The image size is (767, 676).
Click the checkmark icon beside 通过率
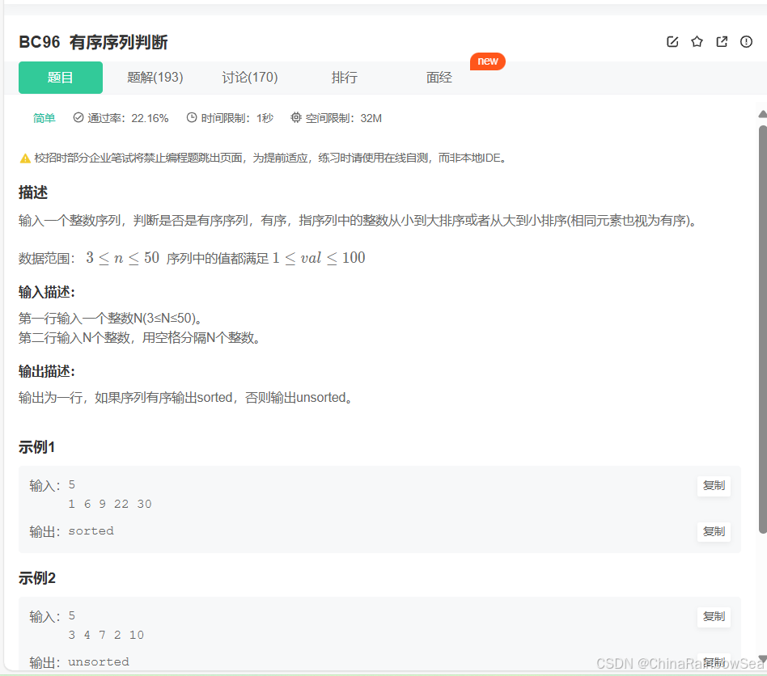[78, 118]
